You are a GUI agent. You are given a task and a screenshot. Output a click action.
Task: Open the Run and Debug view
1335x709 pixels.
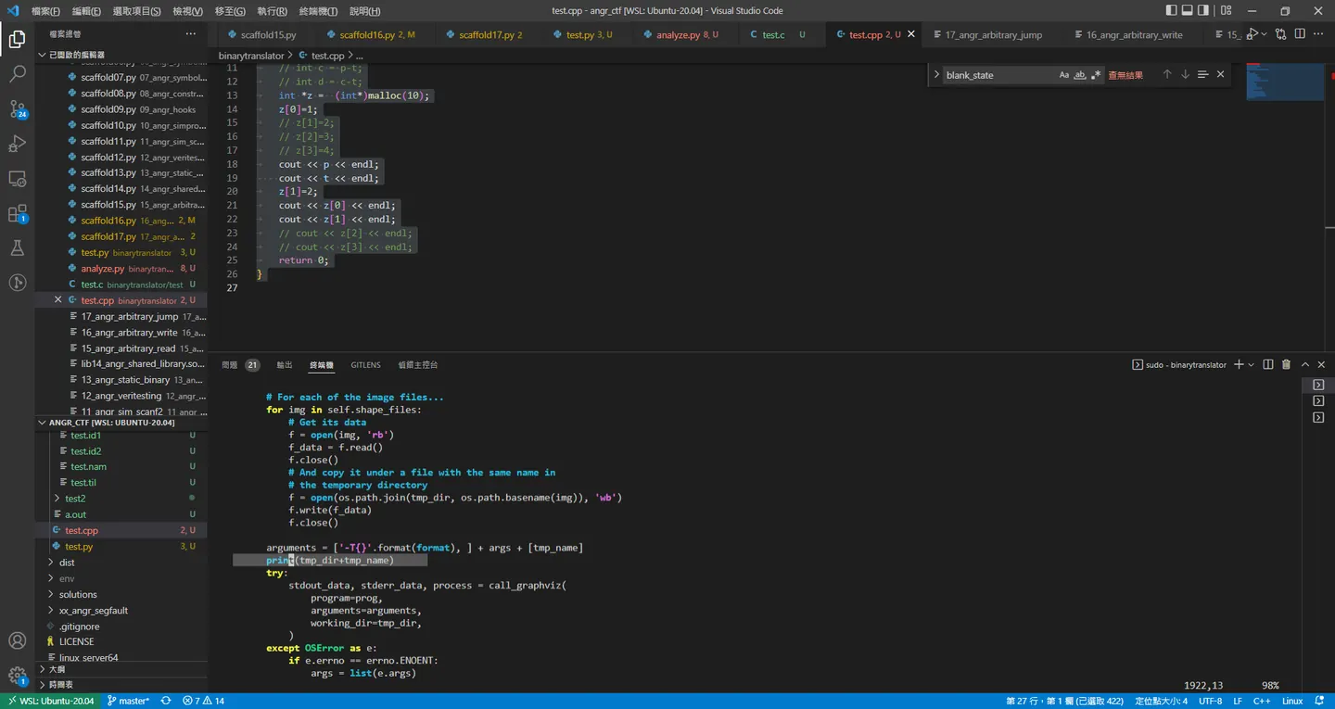[x=17, y=144]
